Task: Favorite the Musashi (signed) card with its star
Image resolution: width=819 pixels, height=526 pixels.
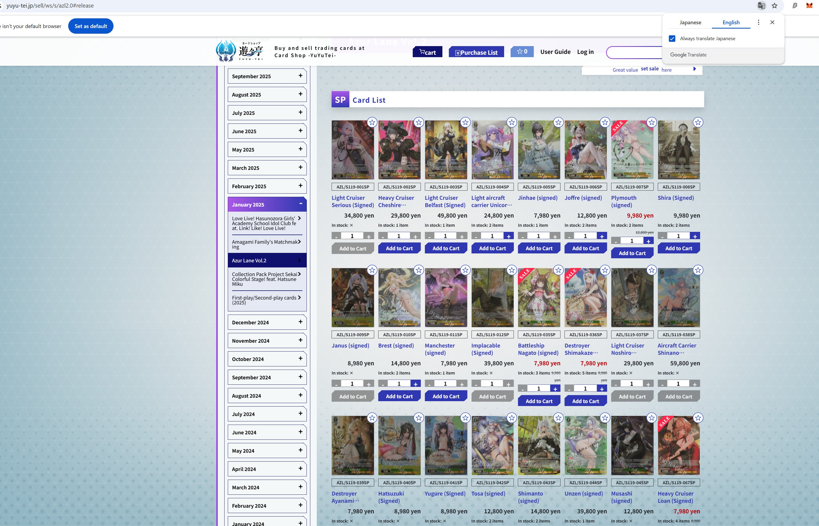Action: pos(651,417)
